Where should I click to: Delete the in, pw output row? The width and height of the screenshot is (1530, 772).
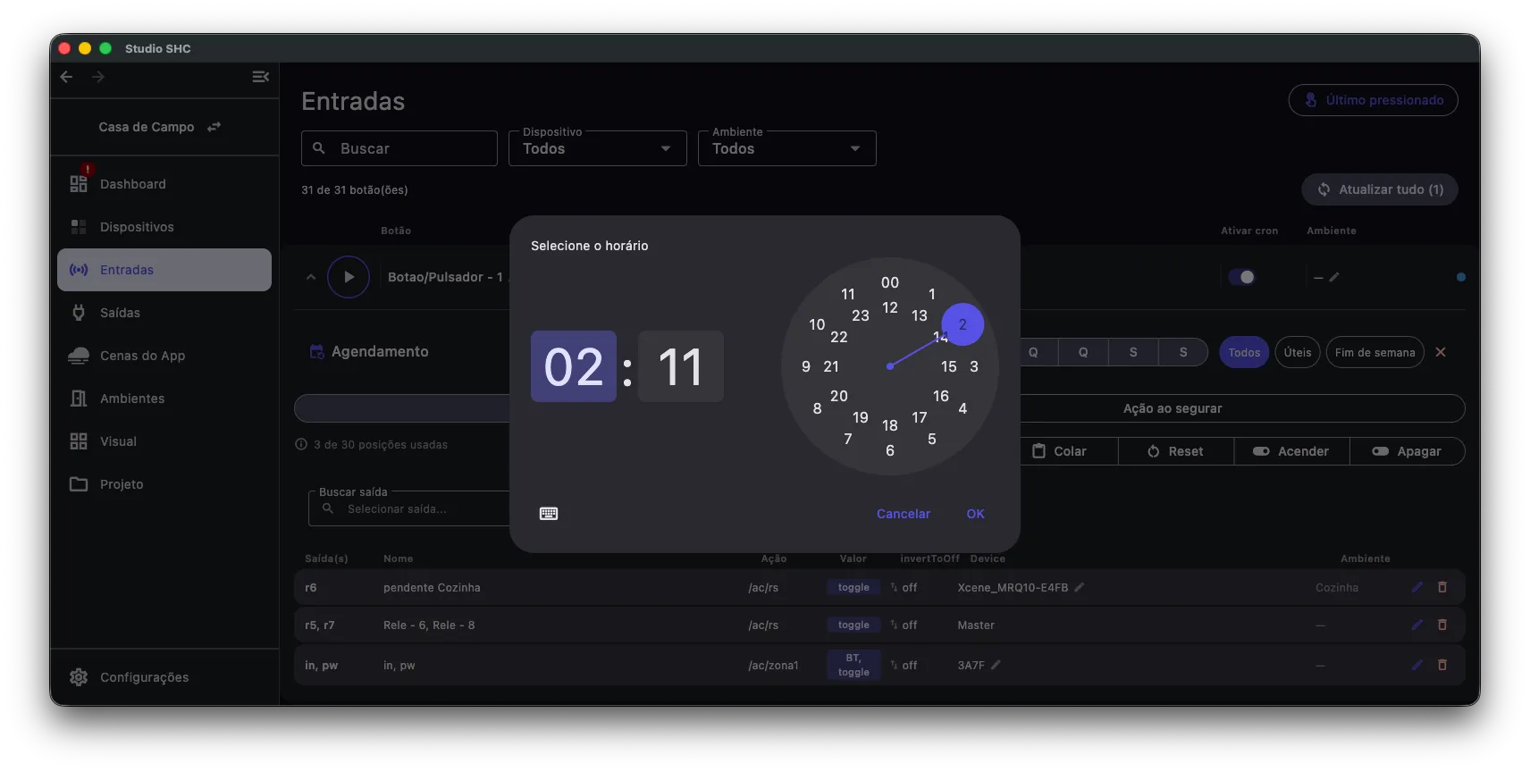(1442, 665)
